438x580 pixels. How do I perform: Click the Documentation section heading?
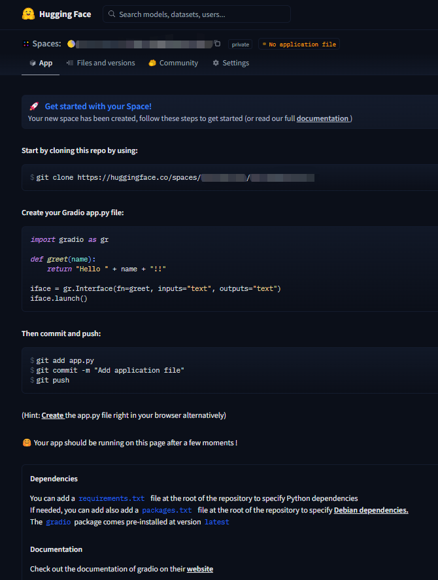coord(56,549)
